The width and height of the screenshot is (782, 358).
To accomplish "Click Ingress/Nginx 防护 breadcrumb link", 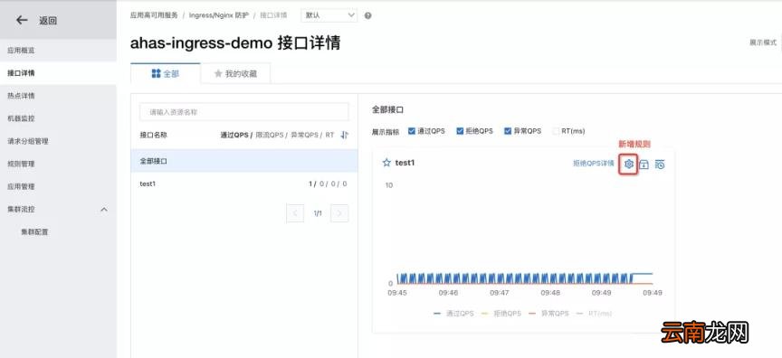I will coord(218,15).
